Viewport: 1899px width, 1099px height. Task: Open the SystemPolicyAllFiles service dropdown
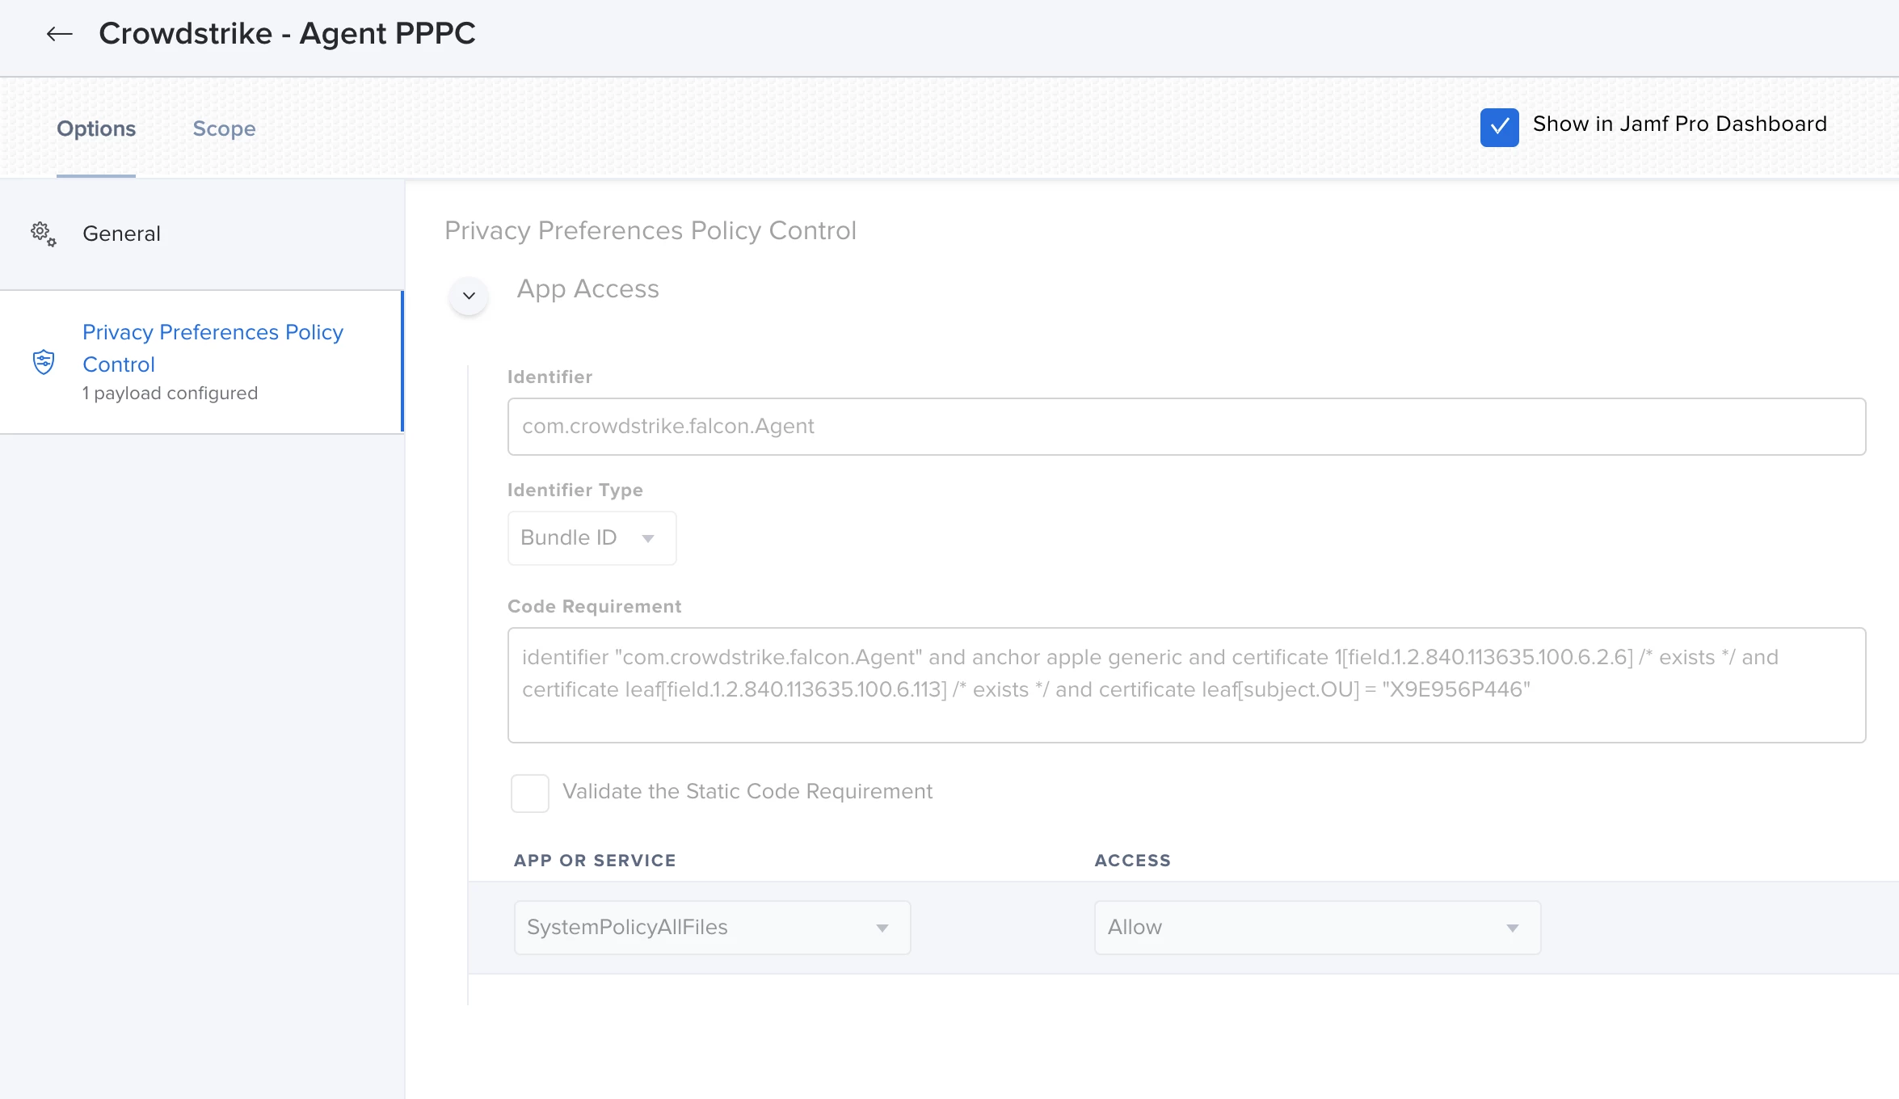(x=695, y=928)
